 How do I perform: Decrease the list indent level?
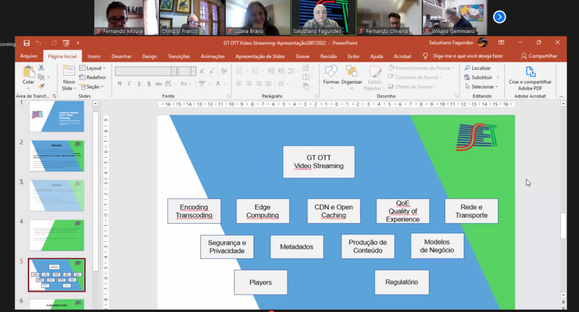point(271,71)
